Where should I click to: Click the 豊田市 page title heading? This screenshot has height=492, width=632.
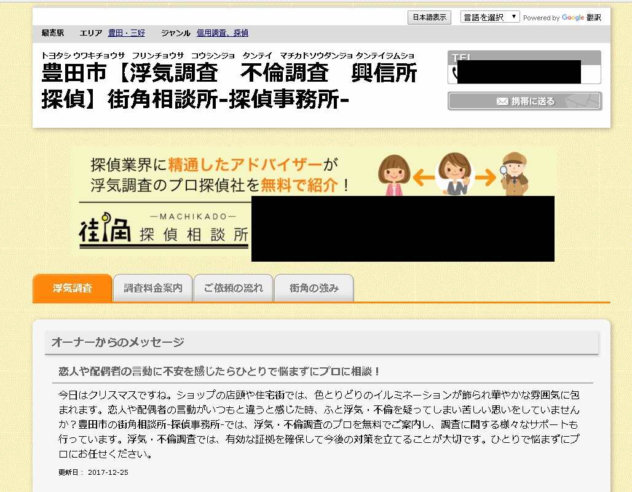tap(229, 86)
